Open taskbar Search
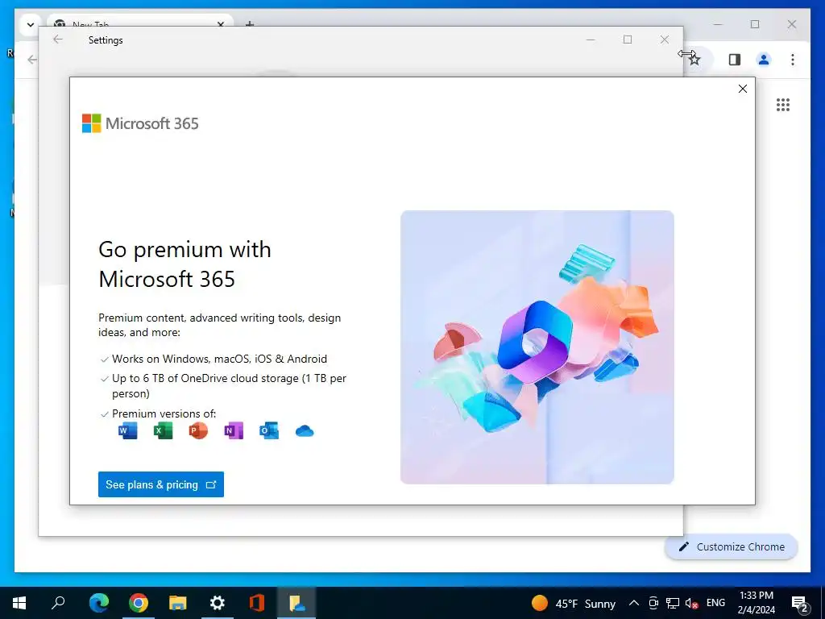 point(58,603)
